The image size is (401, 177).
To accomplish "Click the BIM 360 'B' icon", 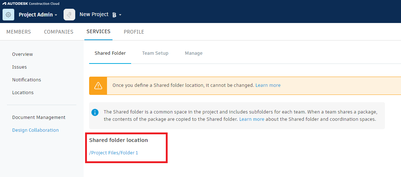I will click(x=114, y=15).
